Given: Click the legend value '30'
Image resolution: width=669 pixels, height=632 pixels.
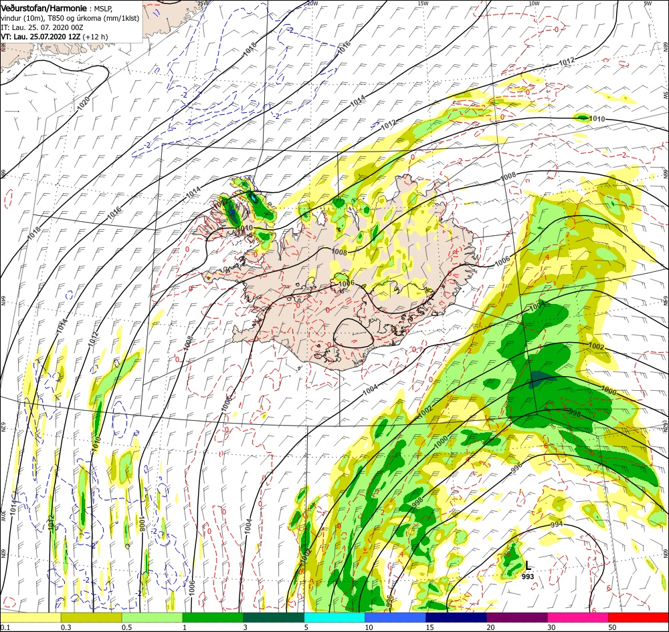Looking at the screenshot, I should [x=551, y=627].
